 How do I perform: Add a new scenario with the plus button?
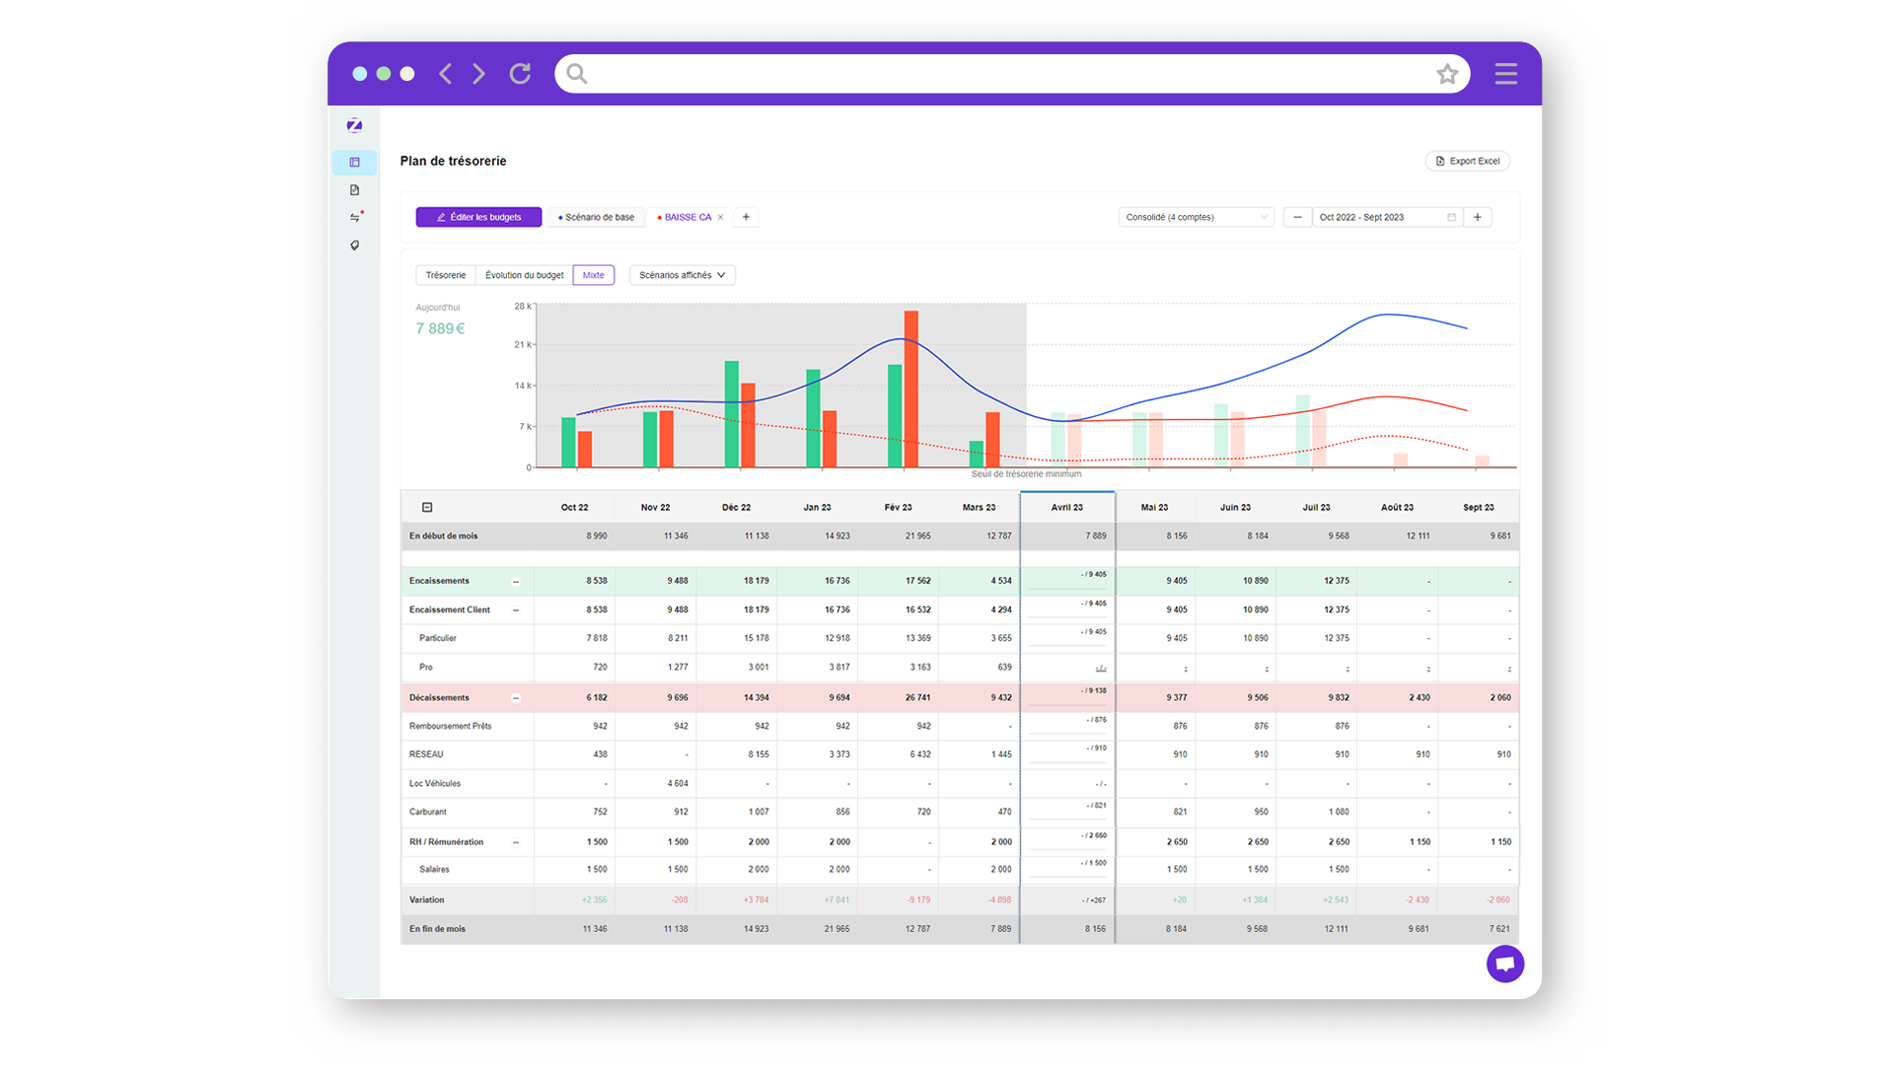[746, 217]
